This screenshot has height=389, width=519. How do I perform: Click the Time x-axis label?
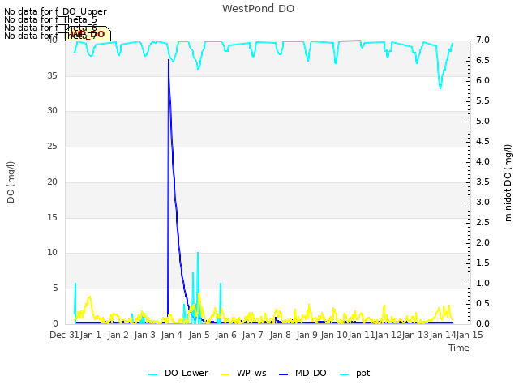pos(459,348)
